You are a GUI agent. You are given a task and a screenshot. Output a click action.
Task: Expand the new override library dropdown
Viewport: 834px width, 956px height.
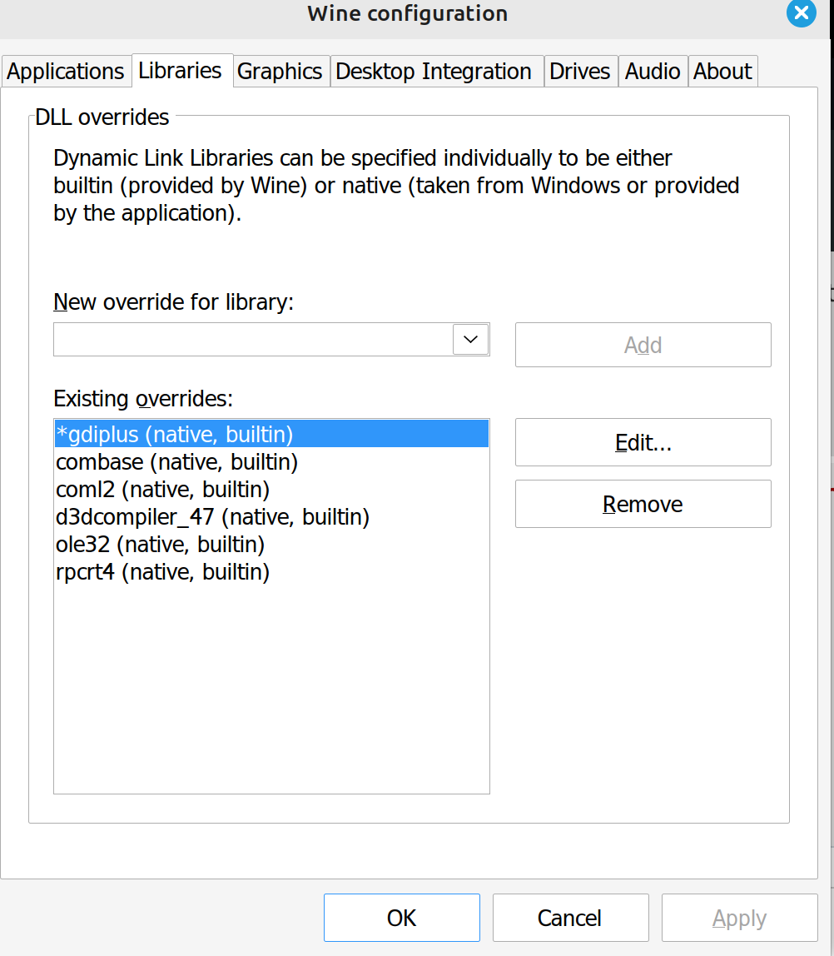coord(470,340)
